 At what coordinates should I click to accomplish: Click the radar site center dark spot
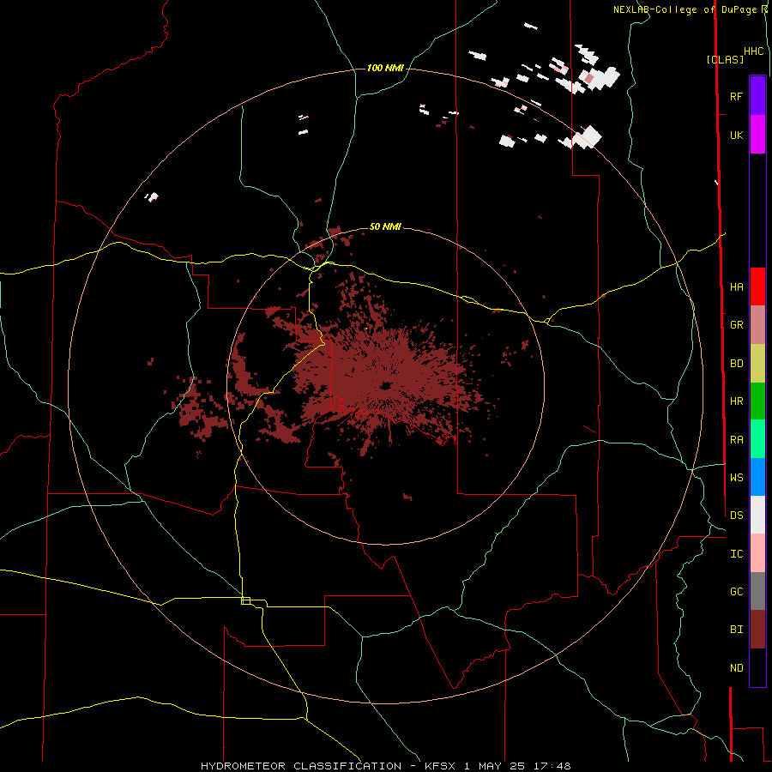385,385
